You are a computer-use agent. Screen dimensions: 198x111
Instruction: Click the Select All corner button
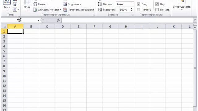(x=4, y=27)
